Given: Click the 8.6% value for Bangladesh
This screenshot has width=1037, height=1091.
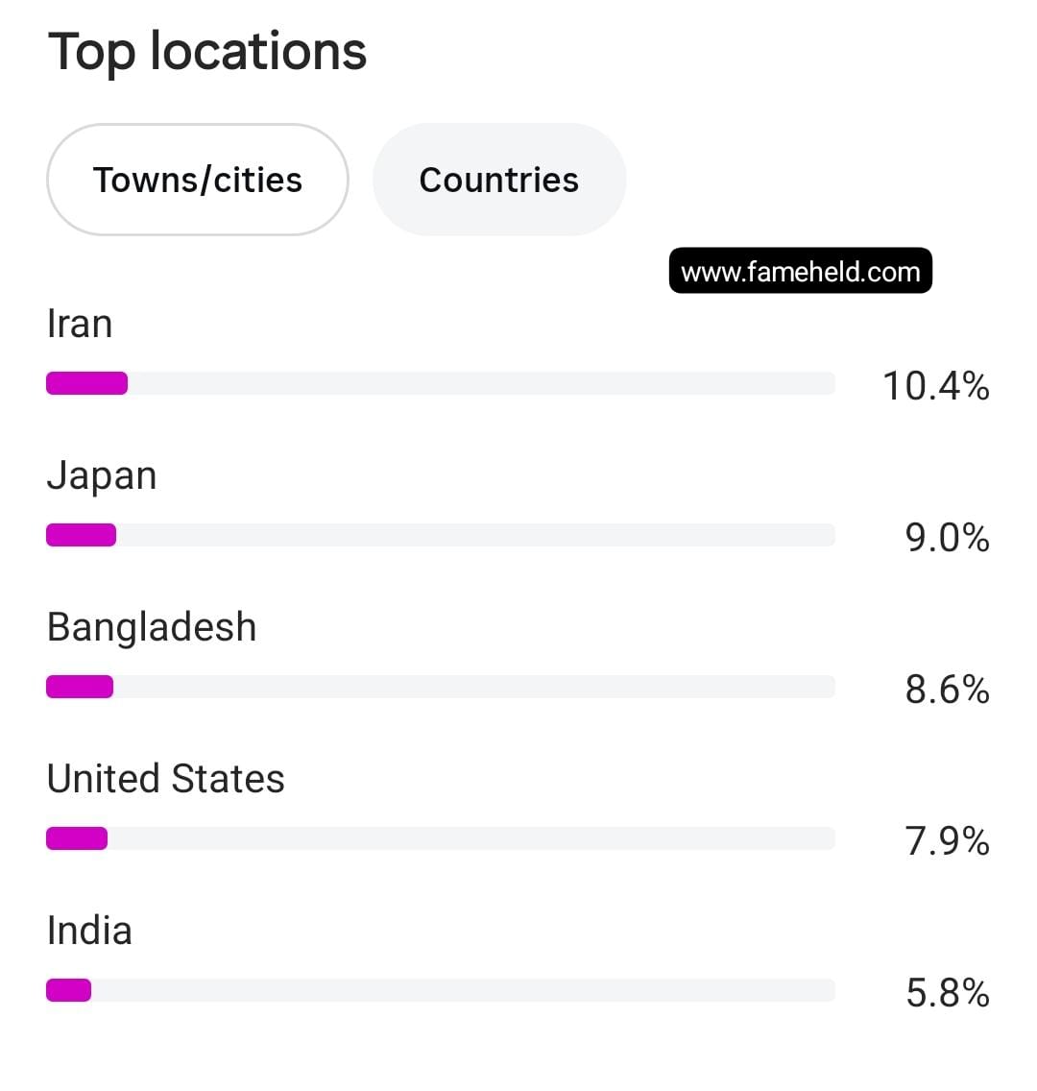Looking at the screenshot, I should click(948, 689).
